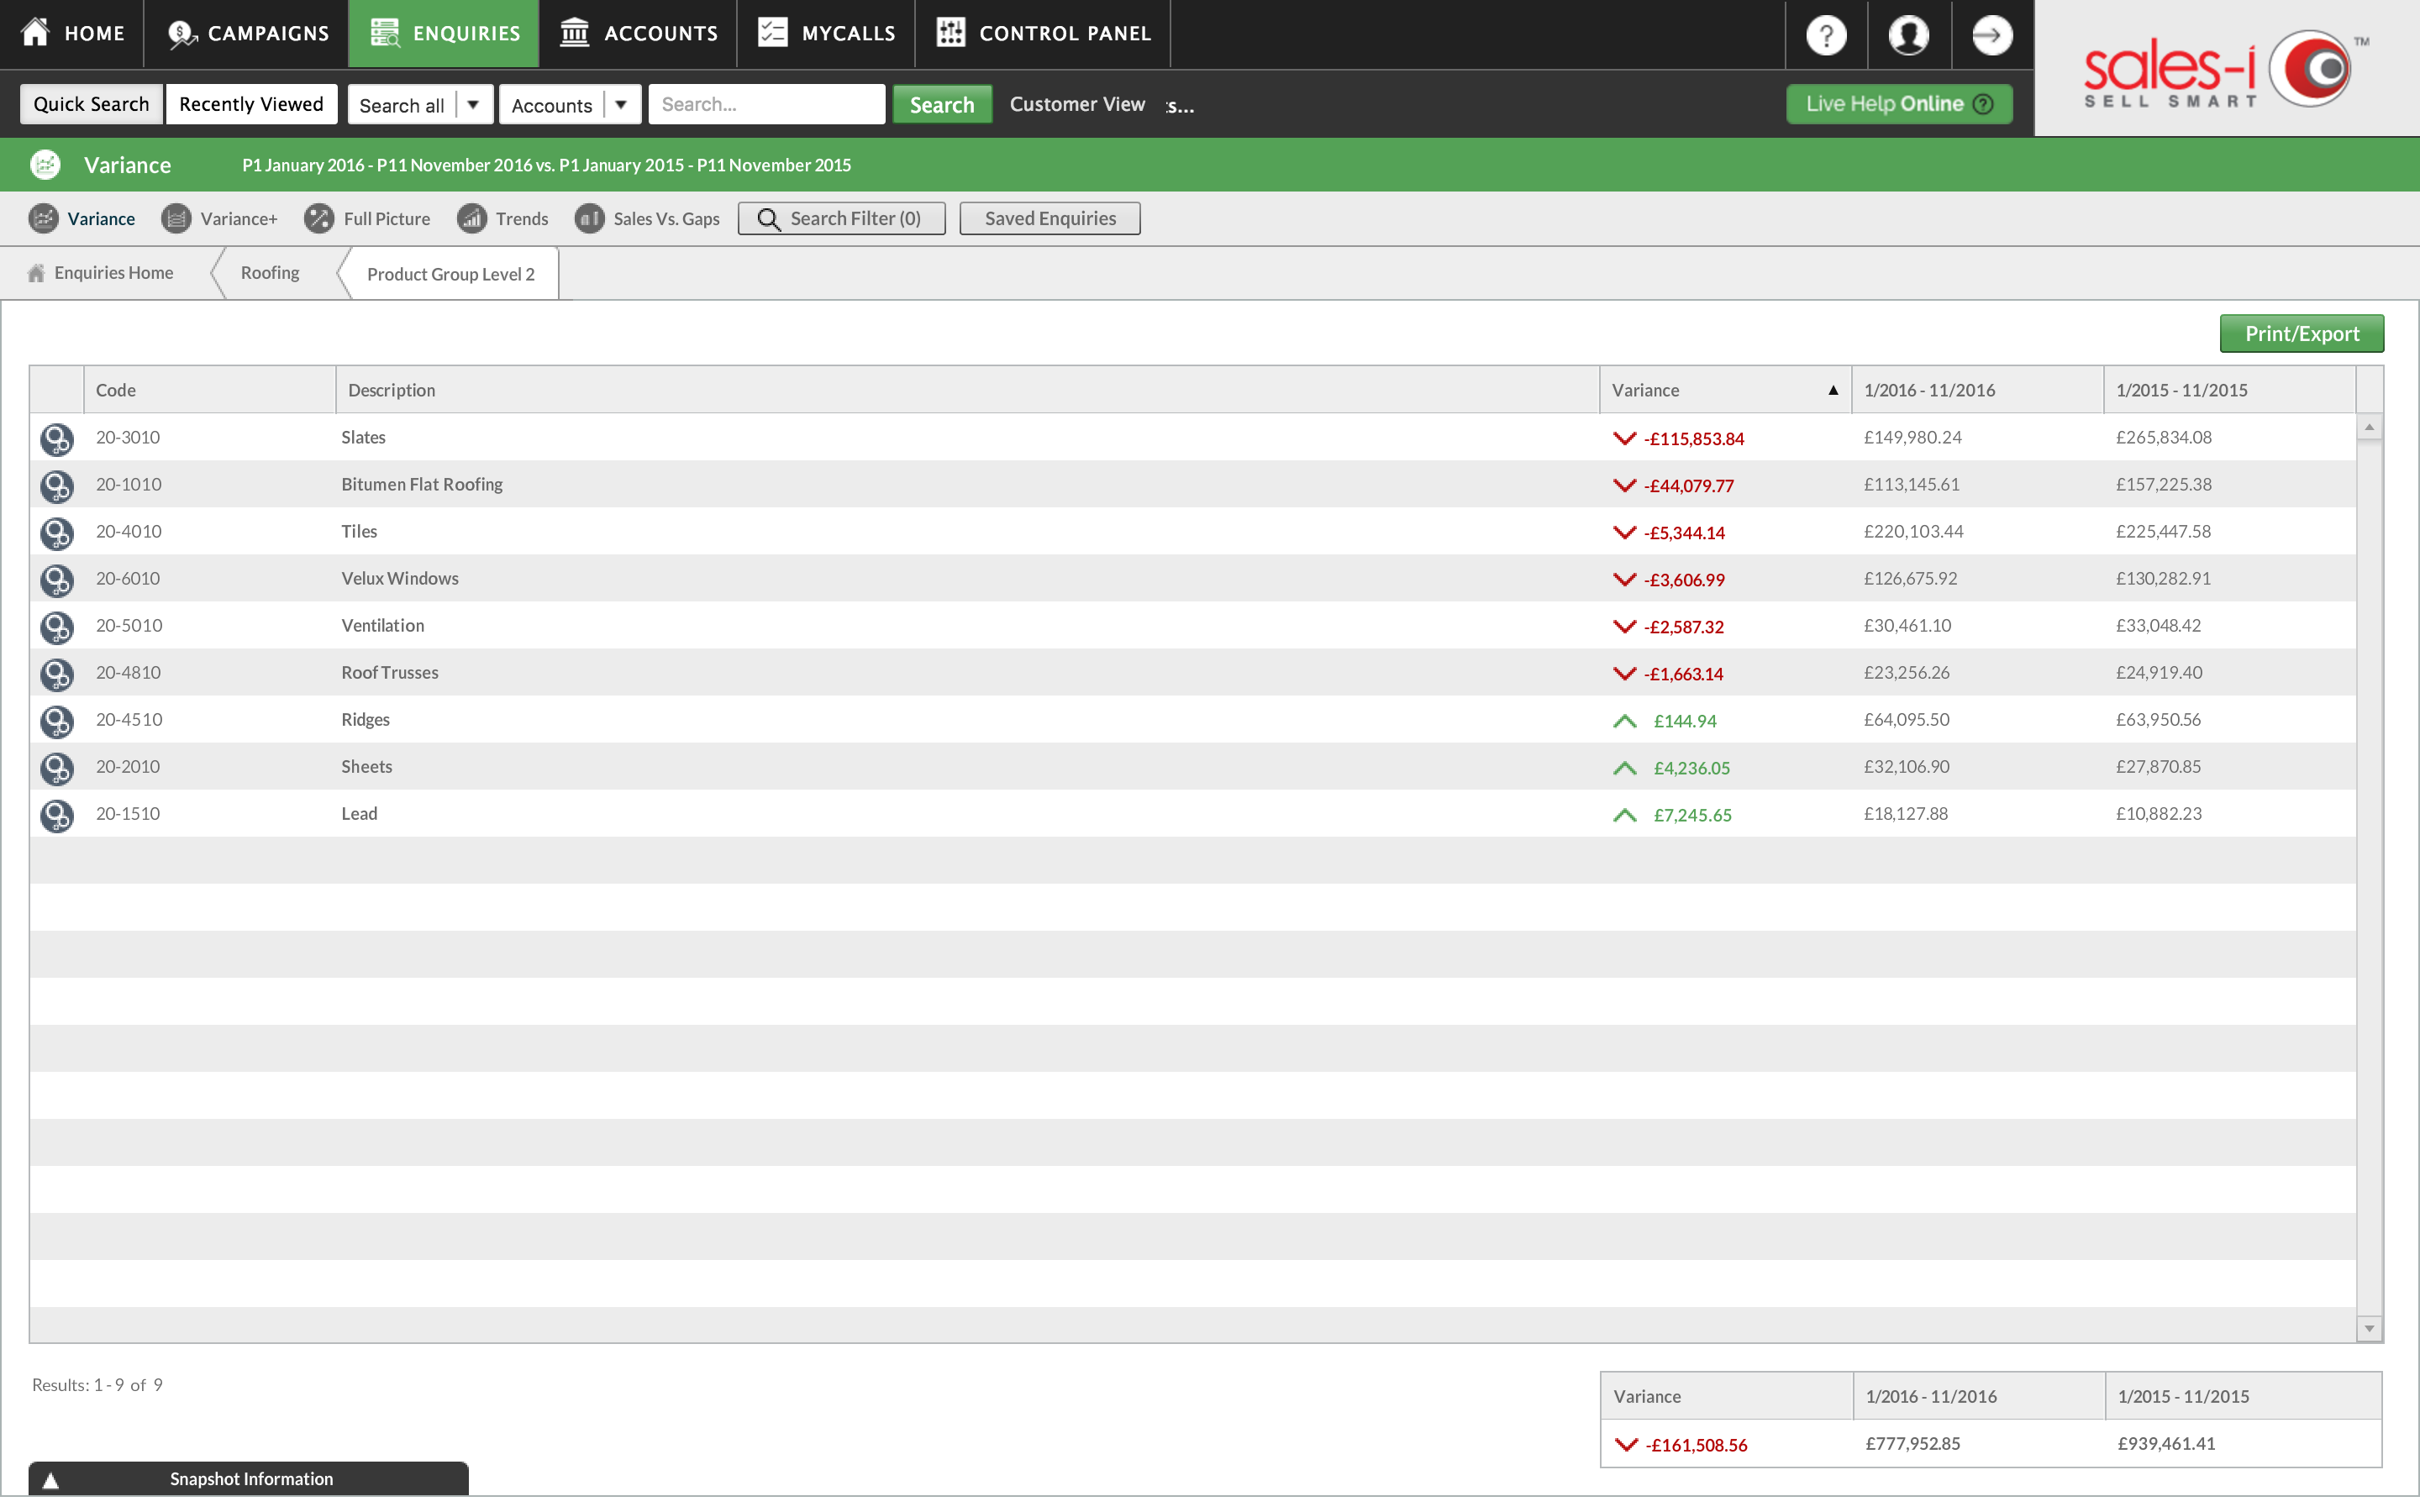This screenshot has width=2420, height=1512.
Task: Click the Search text input field
Action: [766, 104]
